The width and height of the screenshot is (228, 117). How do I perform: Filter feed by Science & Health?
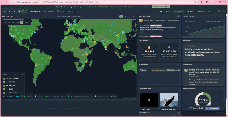(148, 20)
